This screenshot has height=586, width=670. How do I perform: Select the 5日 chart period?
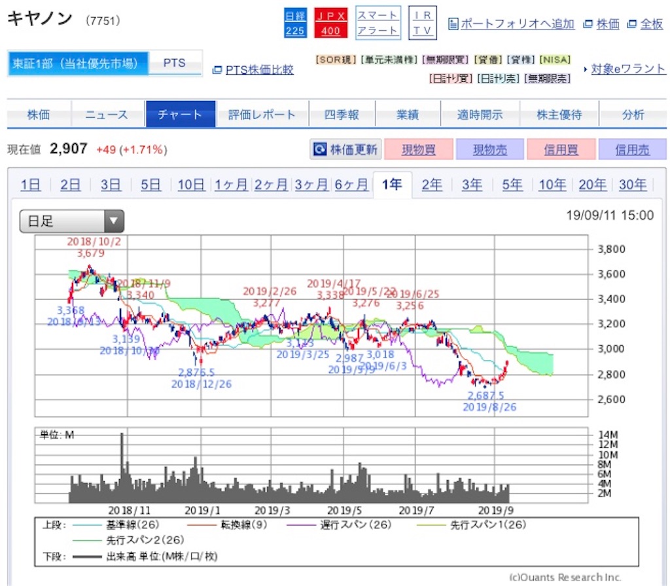150,185
